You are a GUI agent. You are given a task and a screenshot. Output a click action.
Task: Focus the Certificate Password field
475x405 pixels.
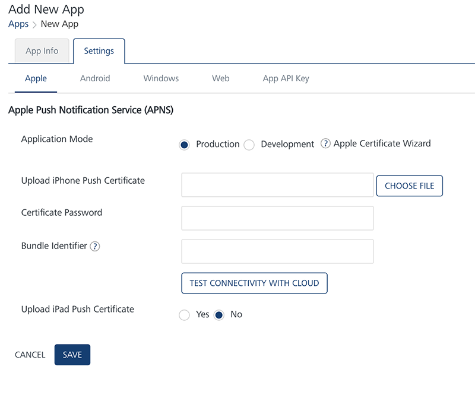pos(277,218)
